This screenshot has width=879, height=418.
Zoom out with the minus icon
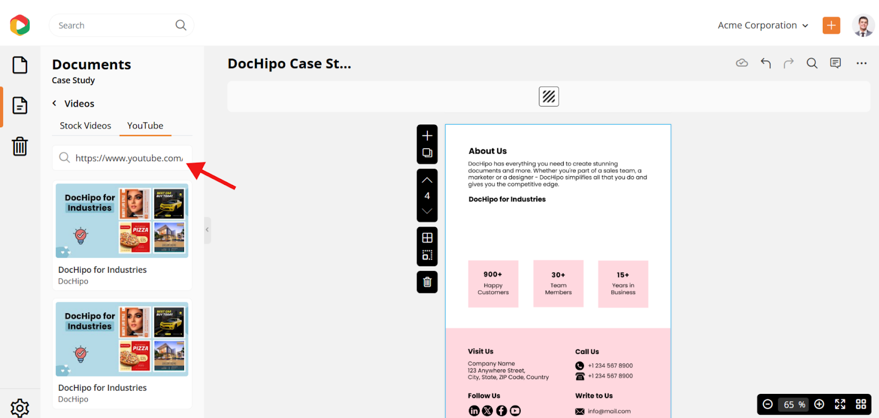768,404
